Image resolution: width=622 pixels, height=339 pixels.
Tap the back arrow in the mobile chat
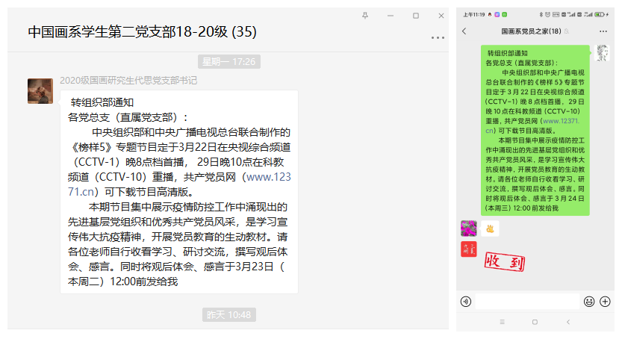point(464,31)
